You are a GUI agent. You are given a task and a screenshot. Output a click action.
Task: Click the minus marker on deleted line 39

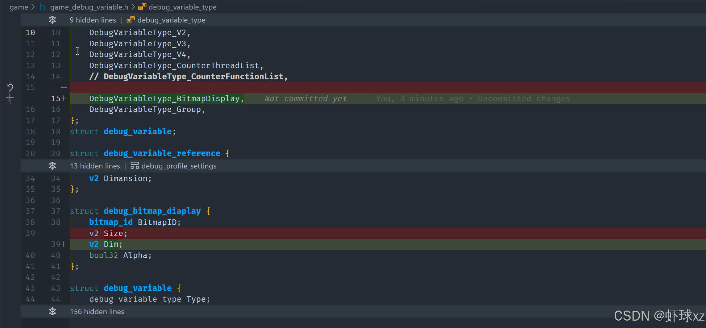[64, 233]
